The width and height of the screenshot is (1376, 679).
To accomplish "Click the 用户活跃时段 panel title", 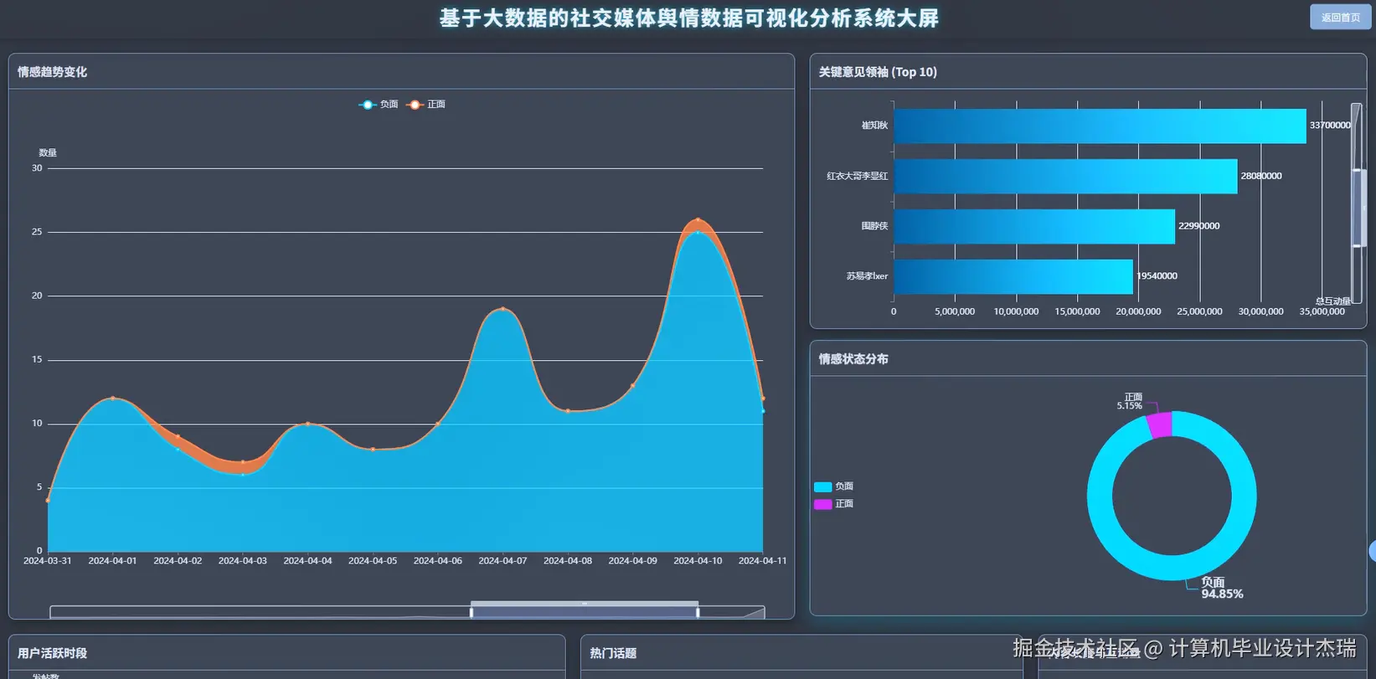I will tap(52, 653).
